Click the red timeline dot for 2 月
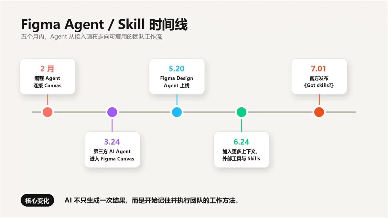Image resolution: width=388 pixels, height=218 pixels. click(48, 112)
